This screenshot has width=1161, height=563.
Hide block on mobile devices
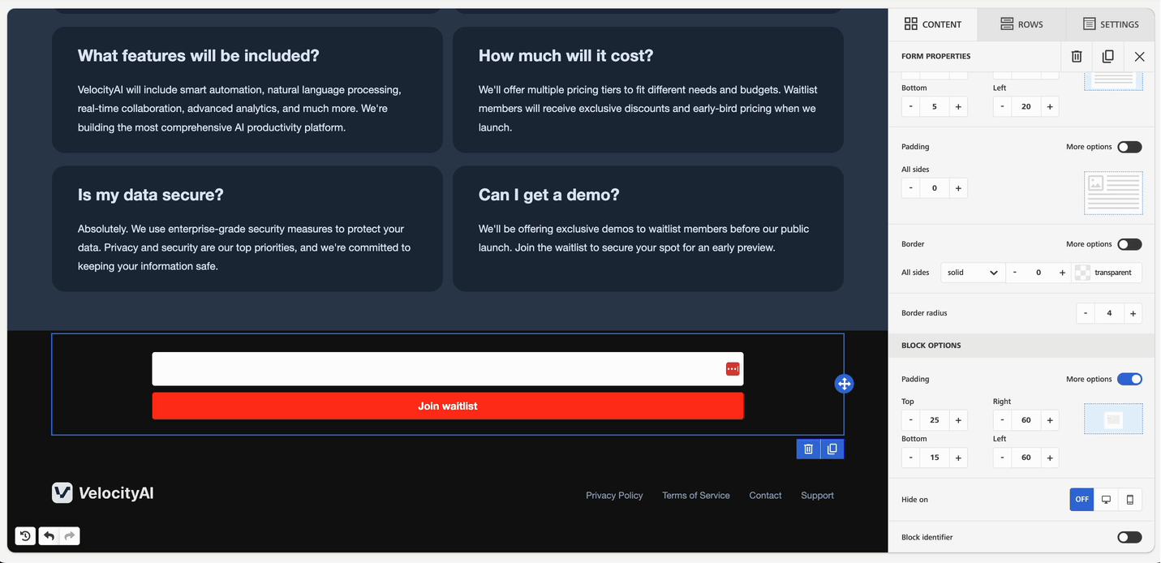pos(1129,500)
